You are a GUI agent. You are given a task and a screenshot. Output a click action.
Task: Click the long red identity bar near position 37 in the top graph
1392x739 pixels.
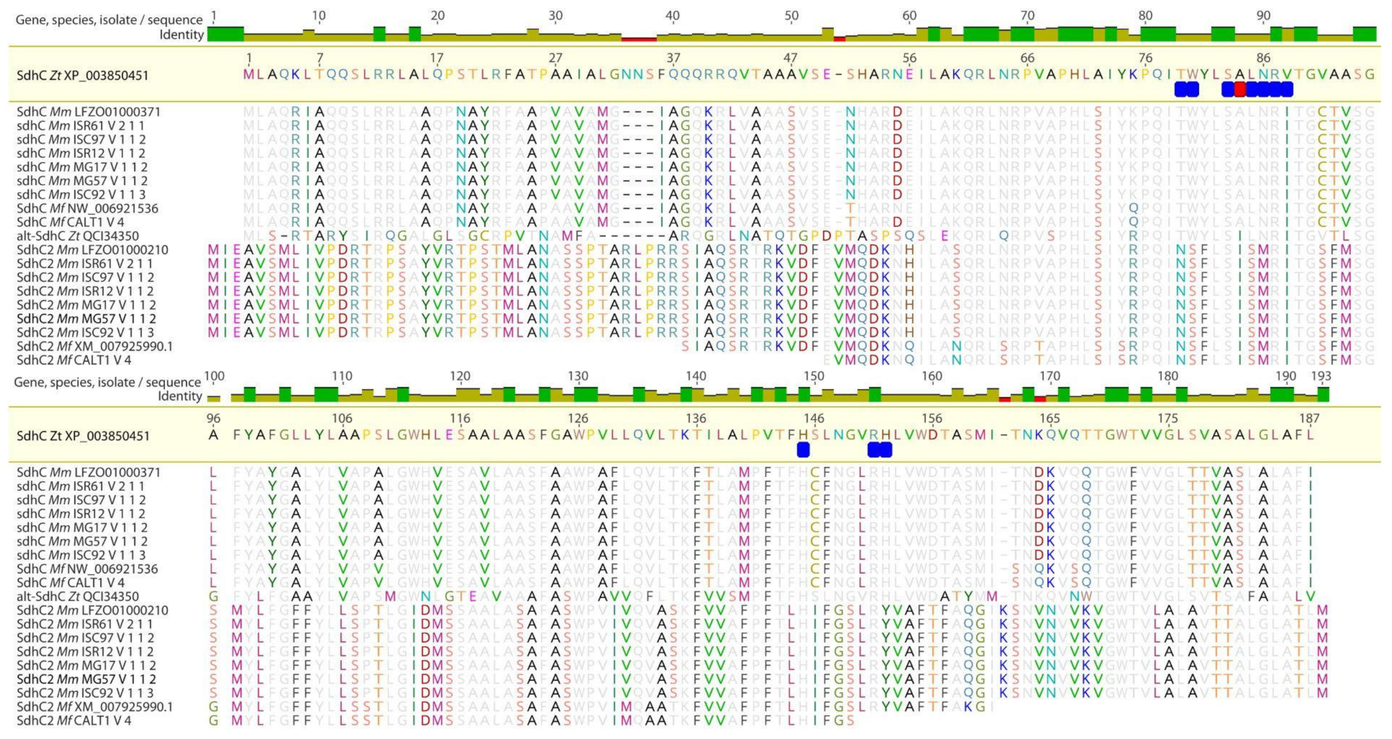tap(639, 39)
